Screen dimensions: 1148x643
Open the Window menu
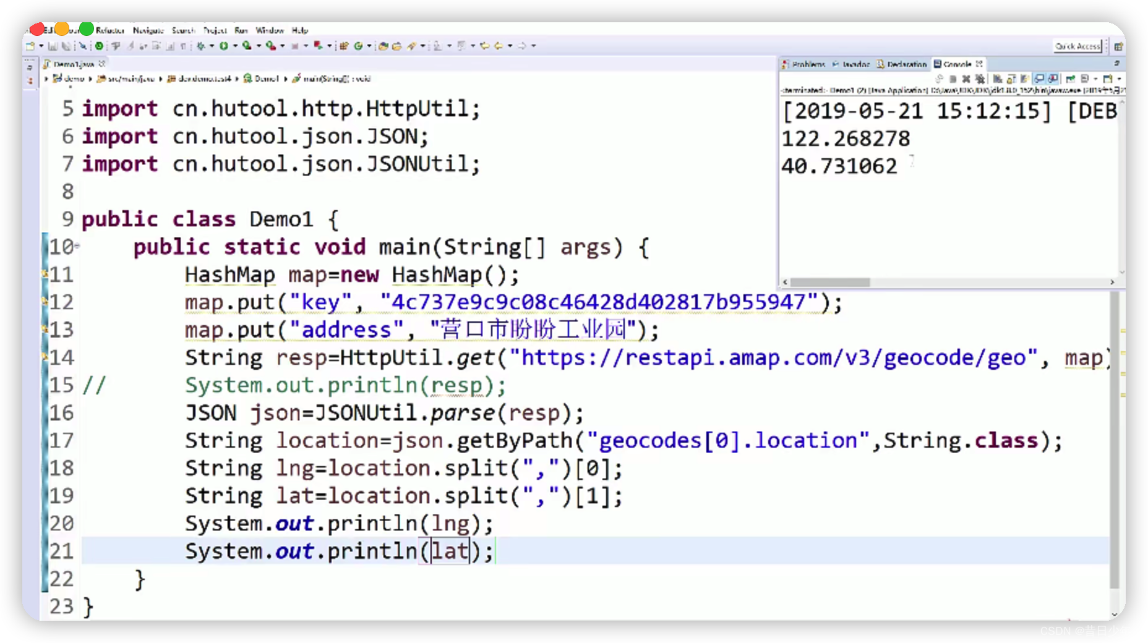click(270, 30)
